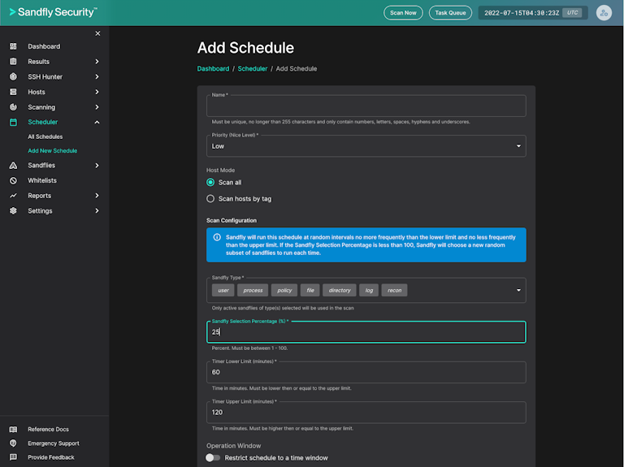Click the log sandfly type chip
Viewport: 624px width, 467px height.
point(369,291)
